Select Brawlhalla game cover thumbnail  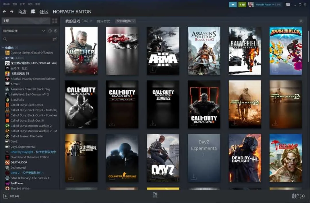(285, 51)
